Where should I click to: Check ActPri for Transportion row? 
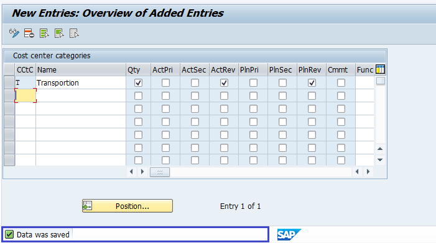coord(165,83)
